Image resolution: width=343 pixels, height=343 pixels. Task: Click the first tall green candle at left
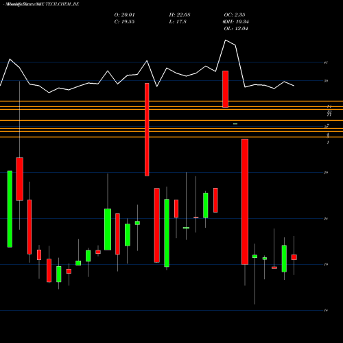tap(10, 209)
